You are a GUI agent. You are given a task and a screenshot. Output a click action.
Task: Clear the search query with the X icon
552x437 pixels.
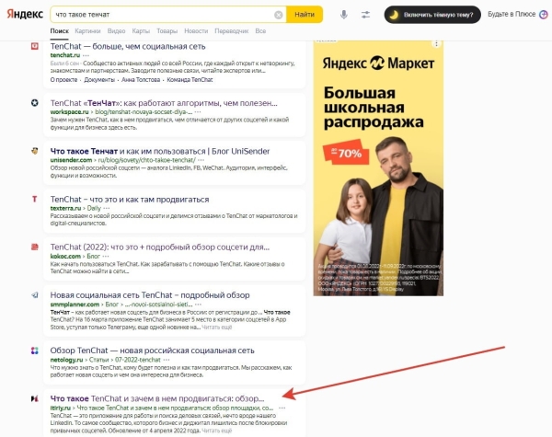(278, 15)
